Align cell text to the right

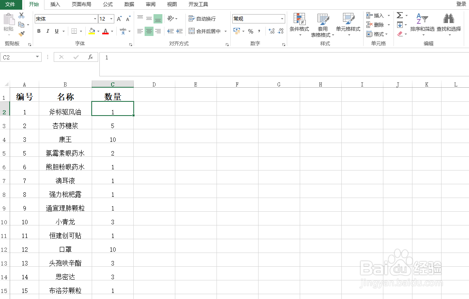point(158,31)
